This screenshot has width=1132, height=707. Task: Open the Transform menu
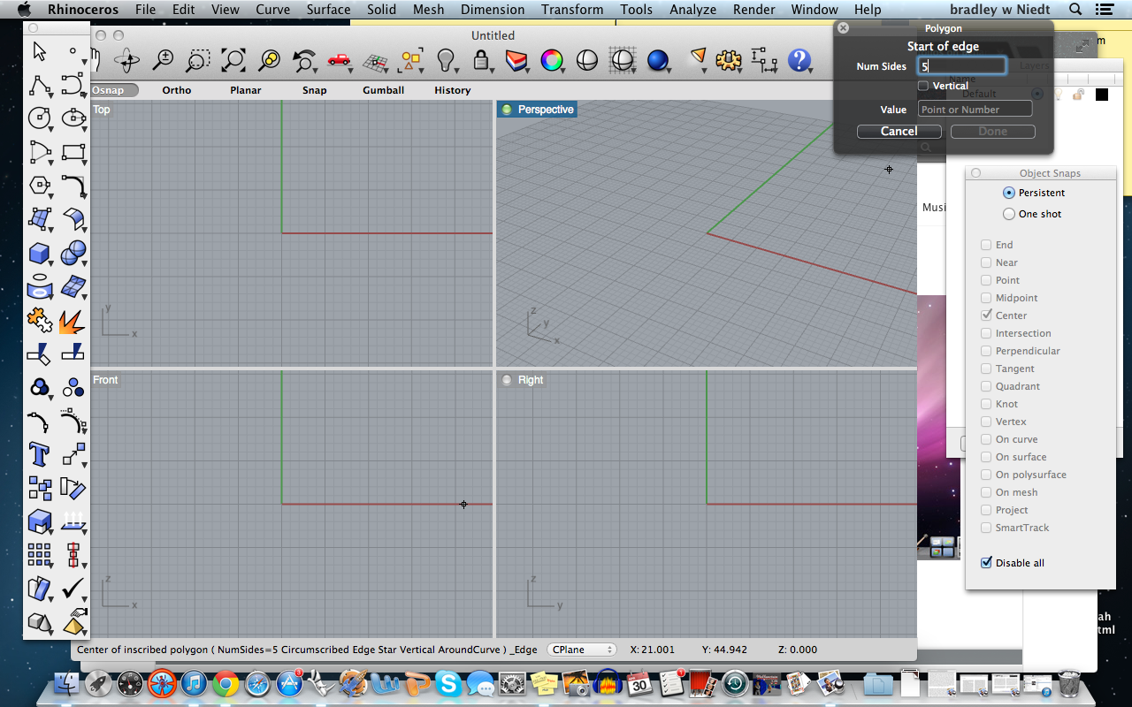pos(572,10)
